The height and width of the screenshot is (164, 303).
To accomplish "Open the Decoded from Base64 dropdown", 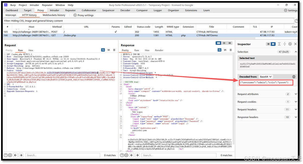I will (266, 77).
